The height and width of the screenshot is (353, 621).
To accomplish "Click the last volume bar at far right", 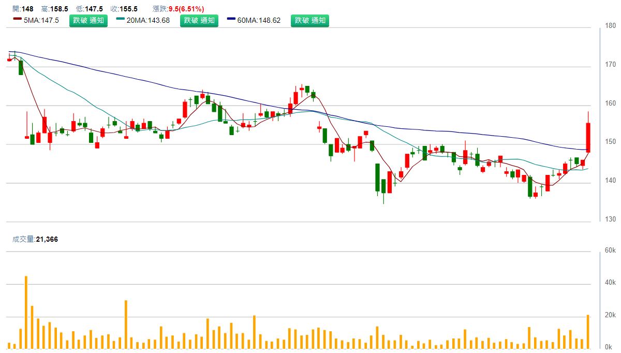I will point(588,331).
